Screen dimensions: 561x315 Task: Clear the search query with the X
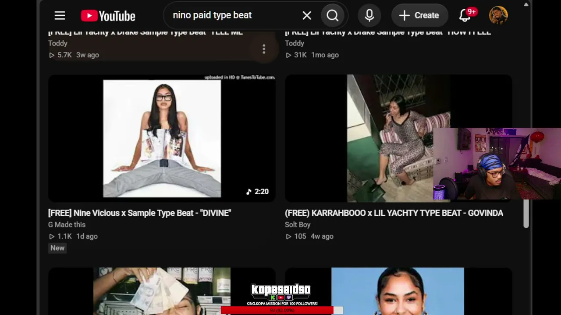tap(307, 16)
